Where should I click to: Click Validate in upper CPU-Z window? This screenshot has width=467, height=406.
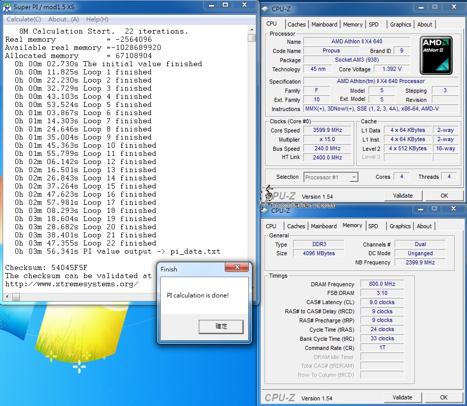click(403, 196)
